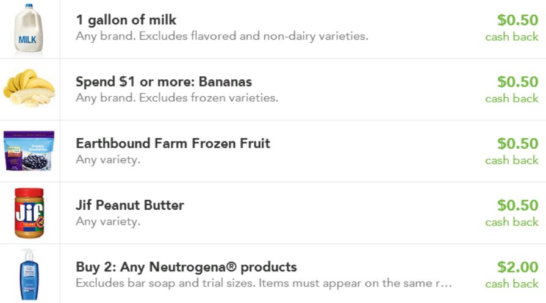Click the Jif Peanut Butter offer title
The height and width of the screenshot is (303, 546).
click(x=129, y=205)
